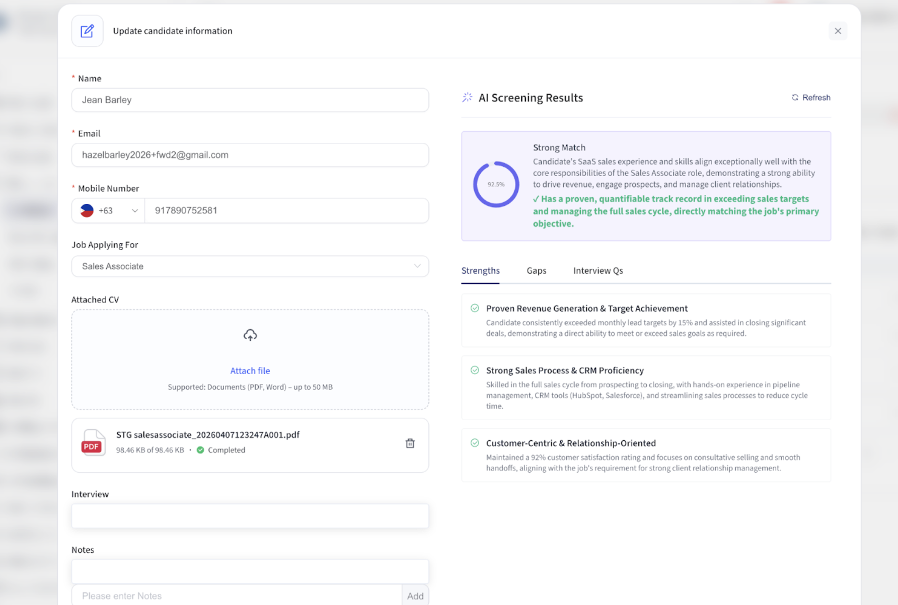
Task: Select the green check beside Proven Revenue Generation
Action: click(475, 308)
